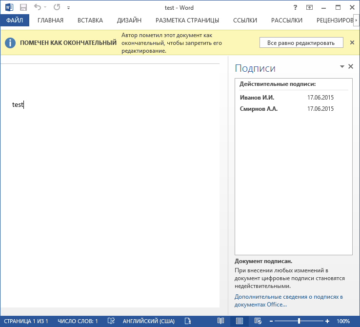
Task: Click the Redo icon in title bar
Action: [x=57, y=7]
